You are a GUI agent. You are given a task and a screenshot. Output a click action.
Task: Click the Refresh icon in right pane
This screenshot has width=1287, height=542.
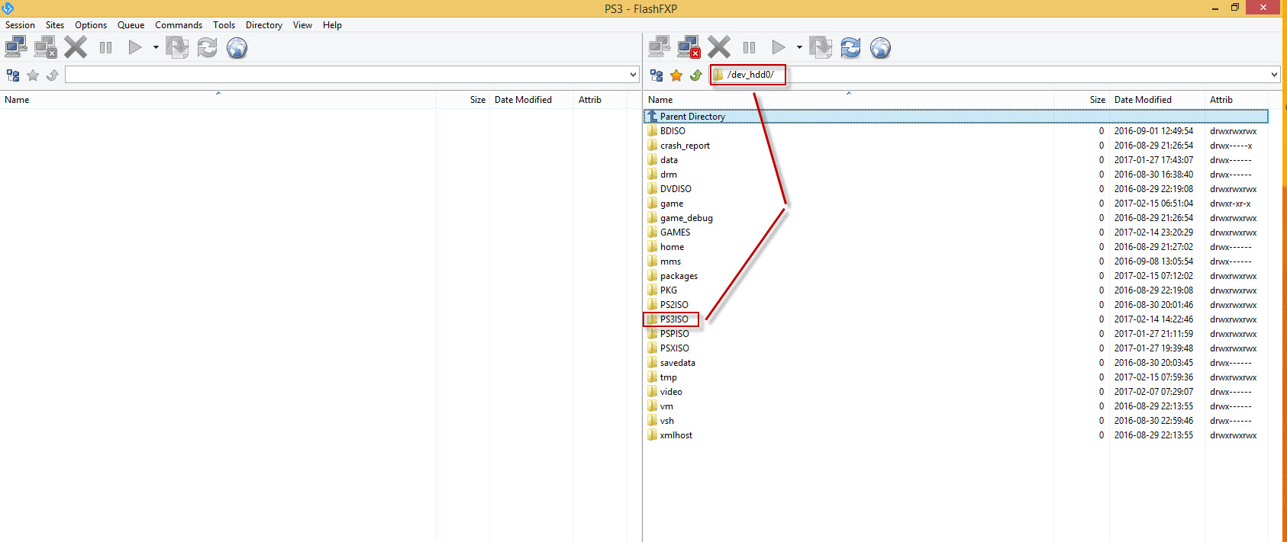[x=850, y=47]
